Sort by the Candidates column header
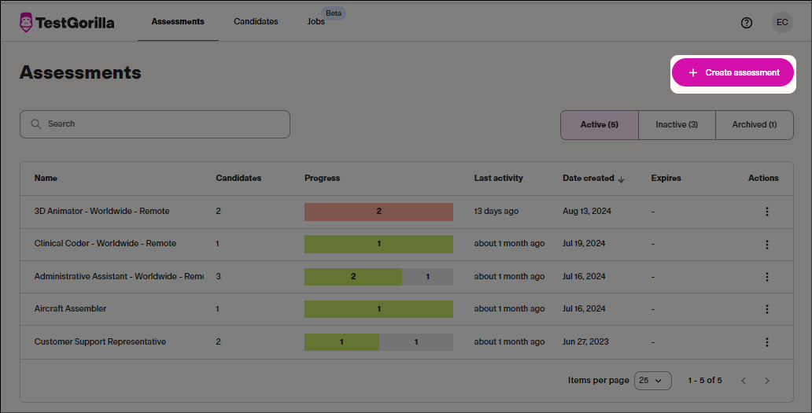 (x=238, y=178)
